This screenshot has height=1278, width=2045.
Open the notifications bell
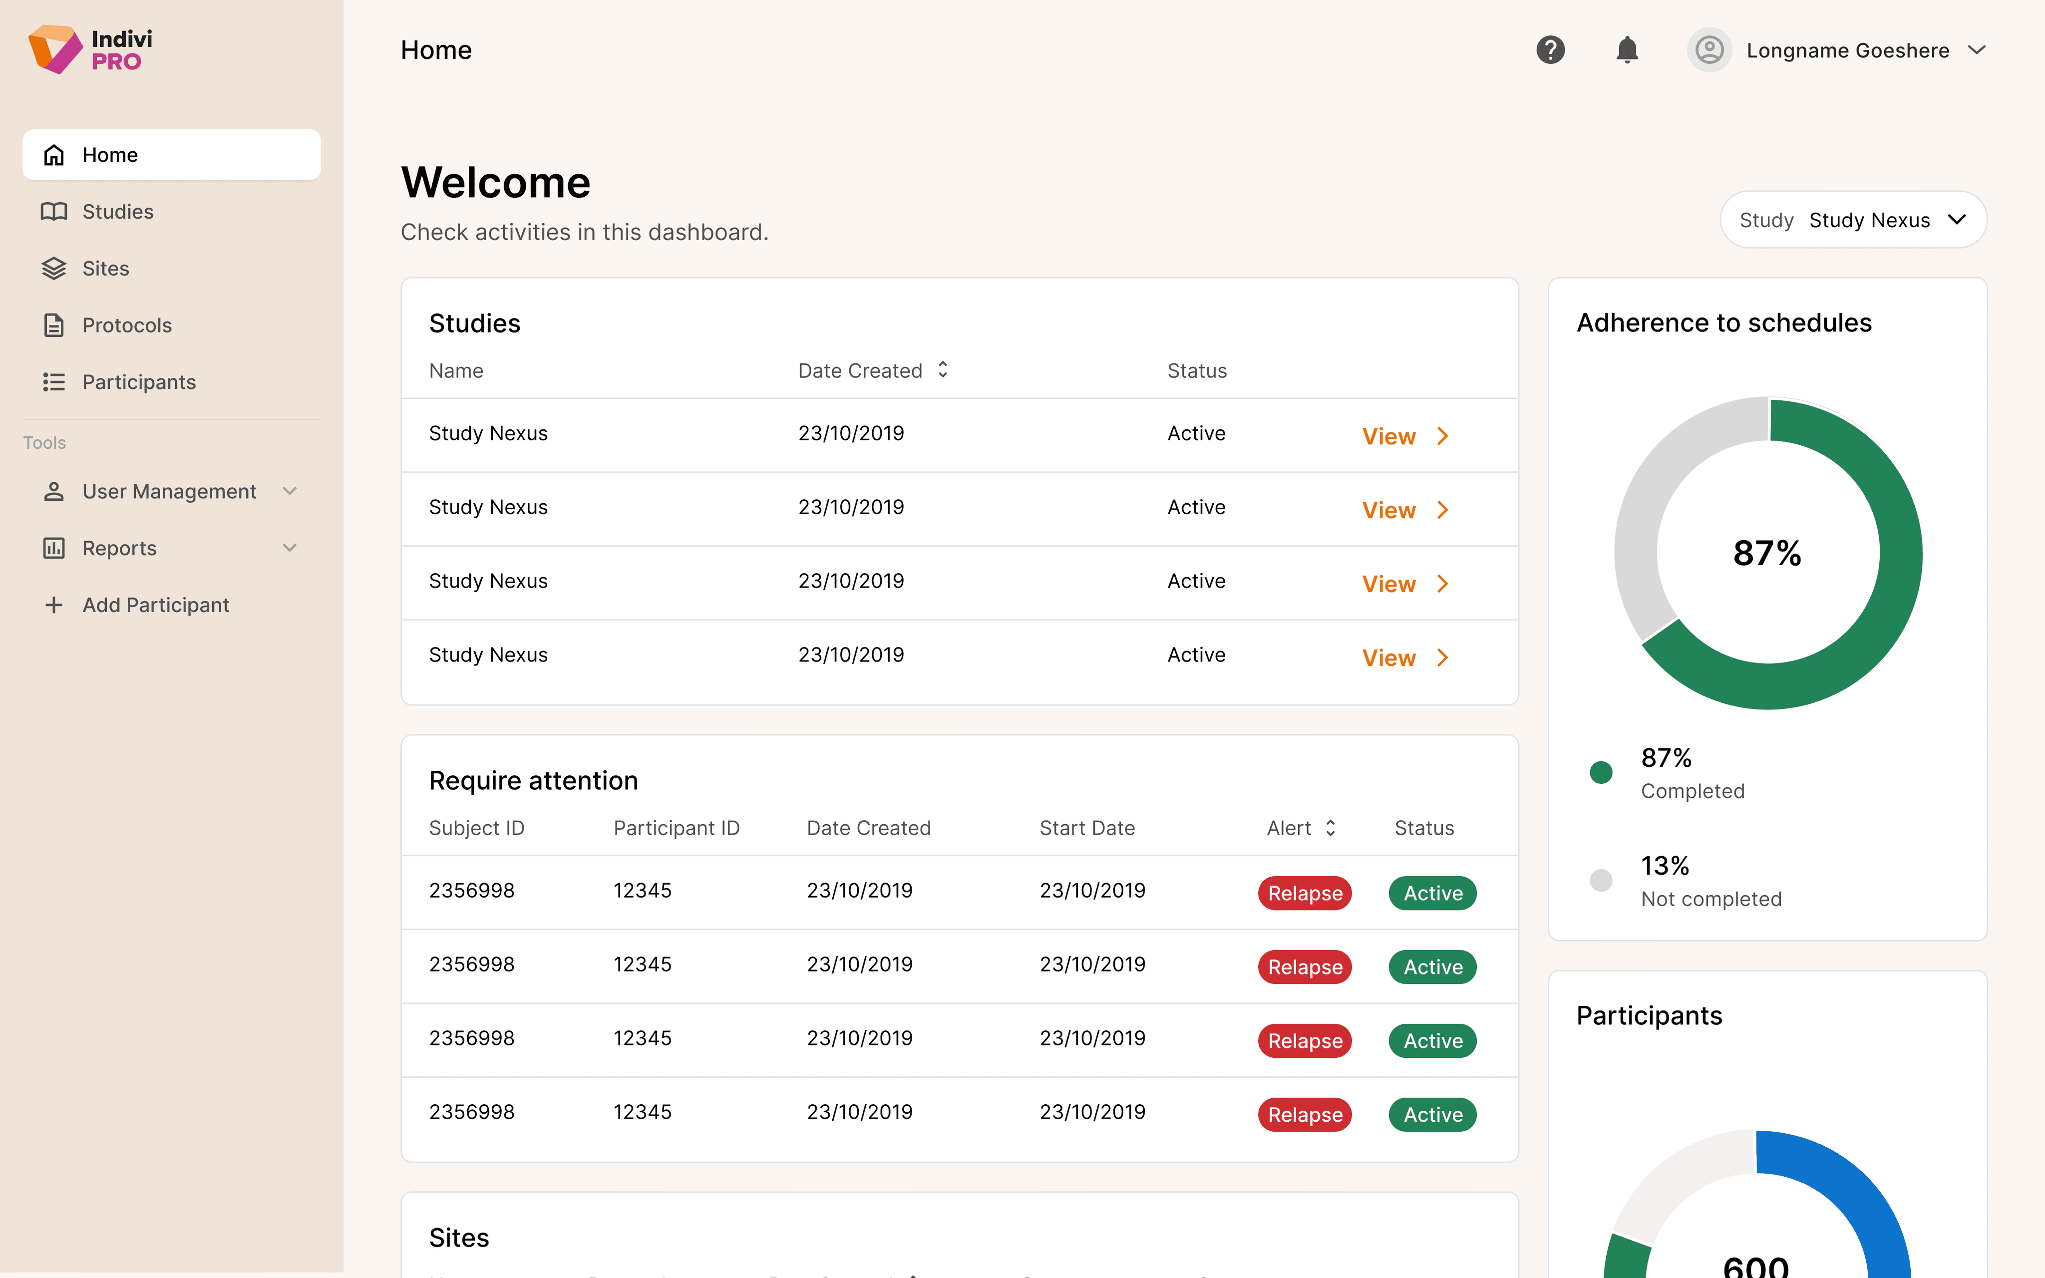point(1627,50)
